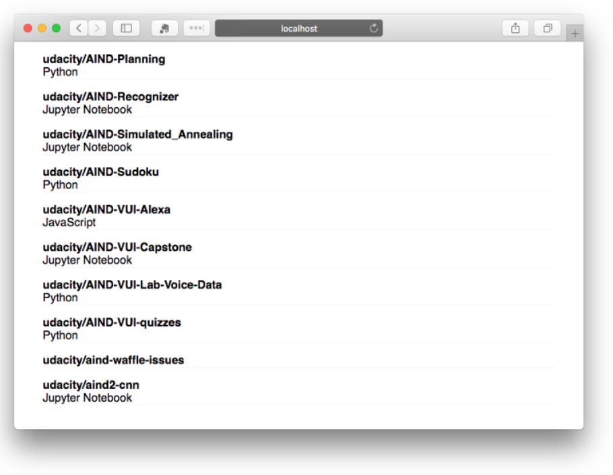Click Python label under AIND-Sudoku
The height and width of the screenshot is (475, 613).
point(60,185)
